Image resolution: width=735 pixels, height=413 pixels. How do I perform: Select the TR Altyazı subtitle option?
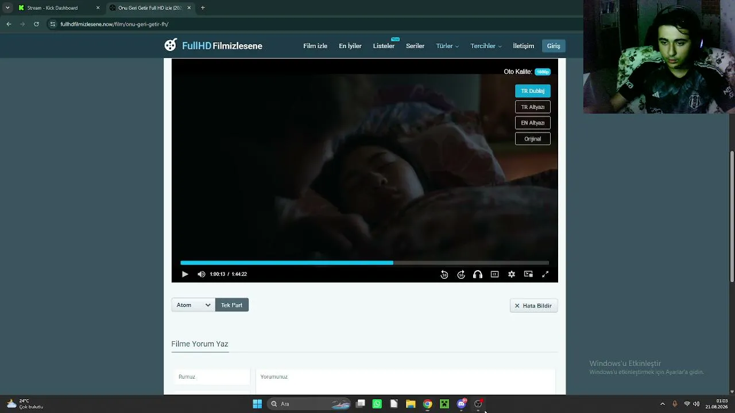click(x=533, y=107)
